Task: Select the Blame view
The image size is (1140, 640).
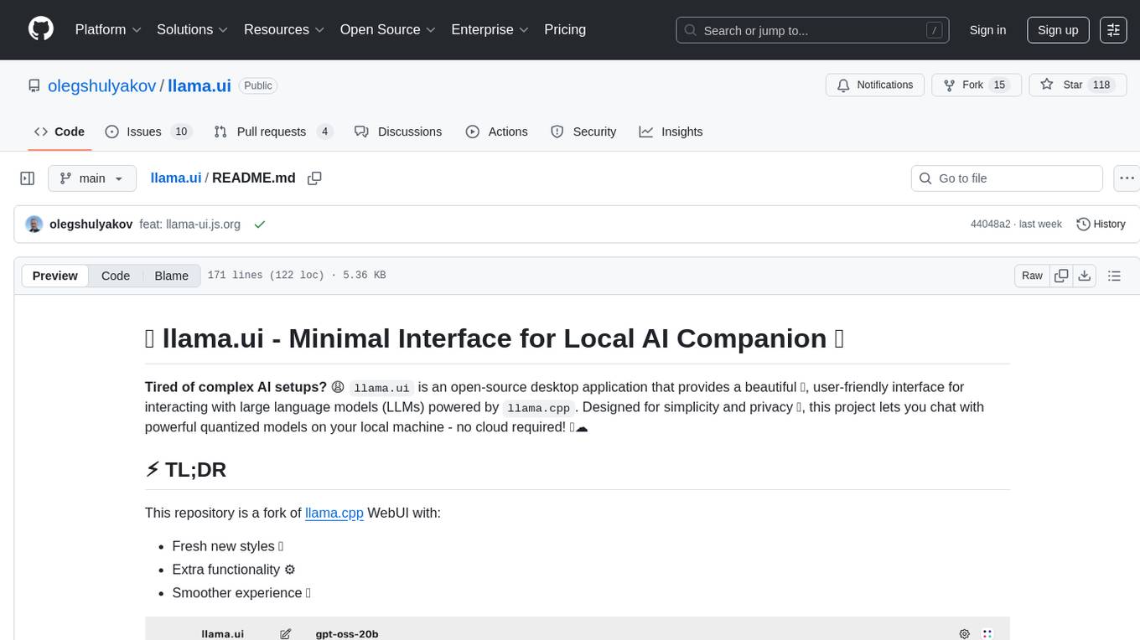Action: pos(171,276)
